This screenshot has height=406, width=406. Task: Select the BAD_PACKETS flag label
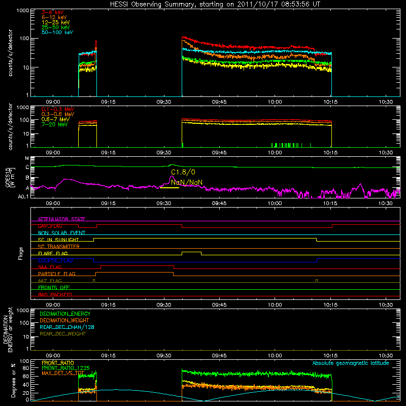pos(55,294)
